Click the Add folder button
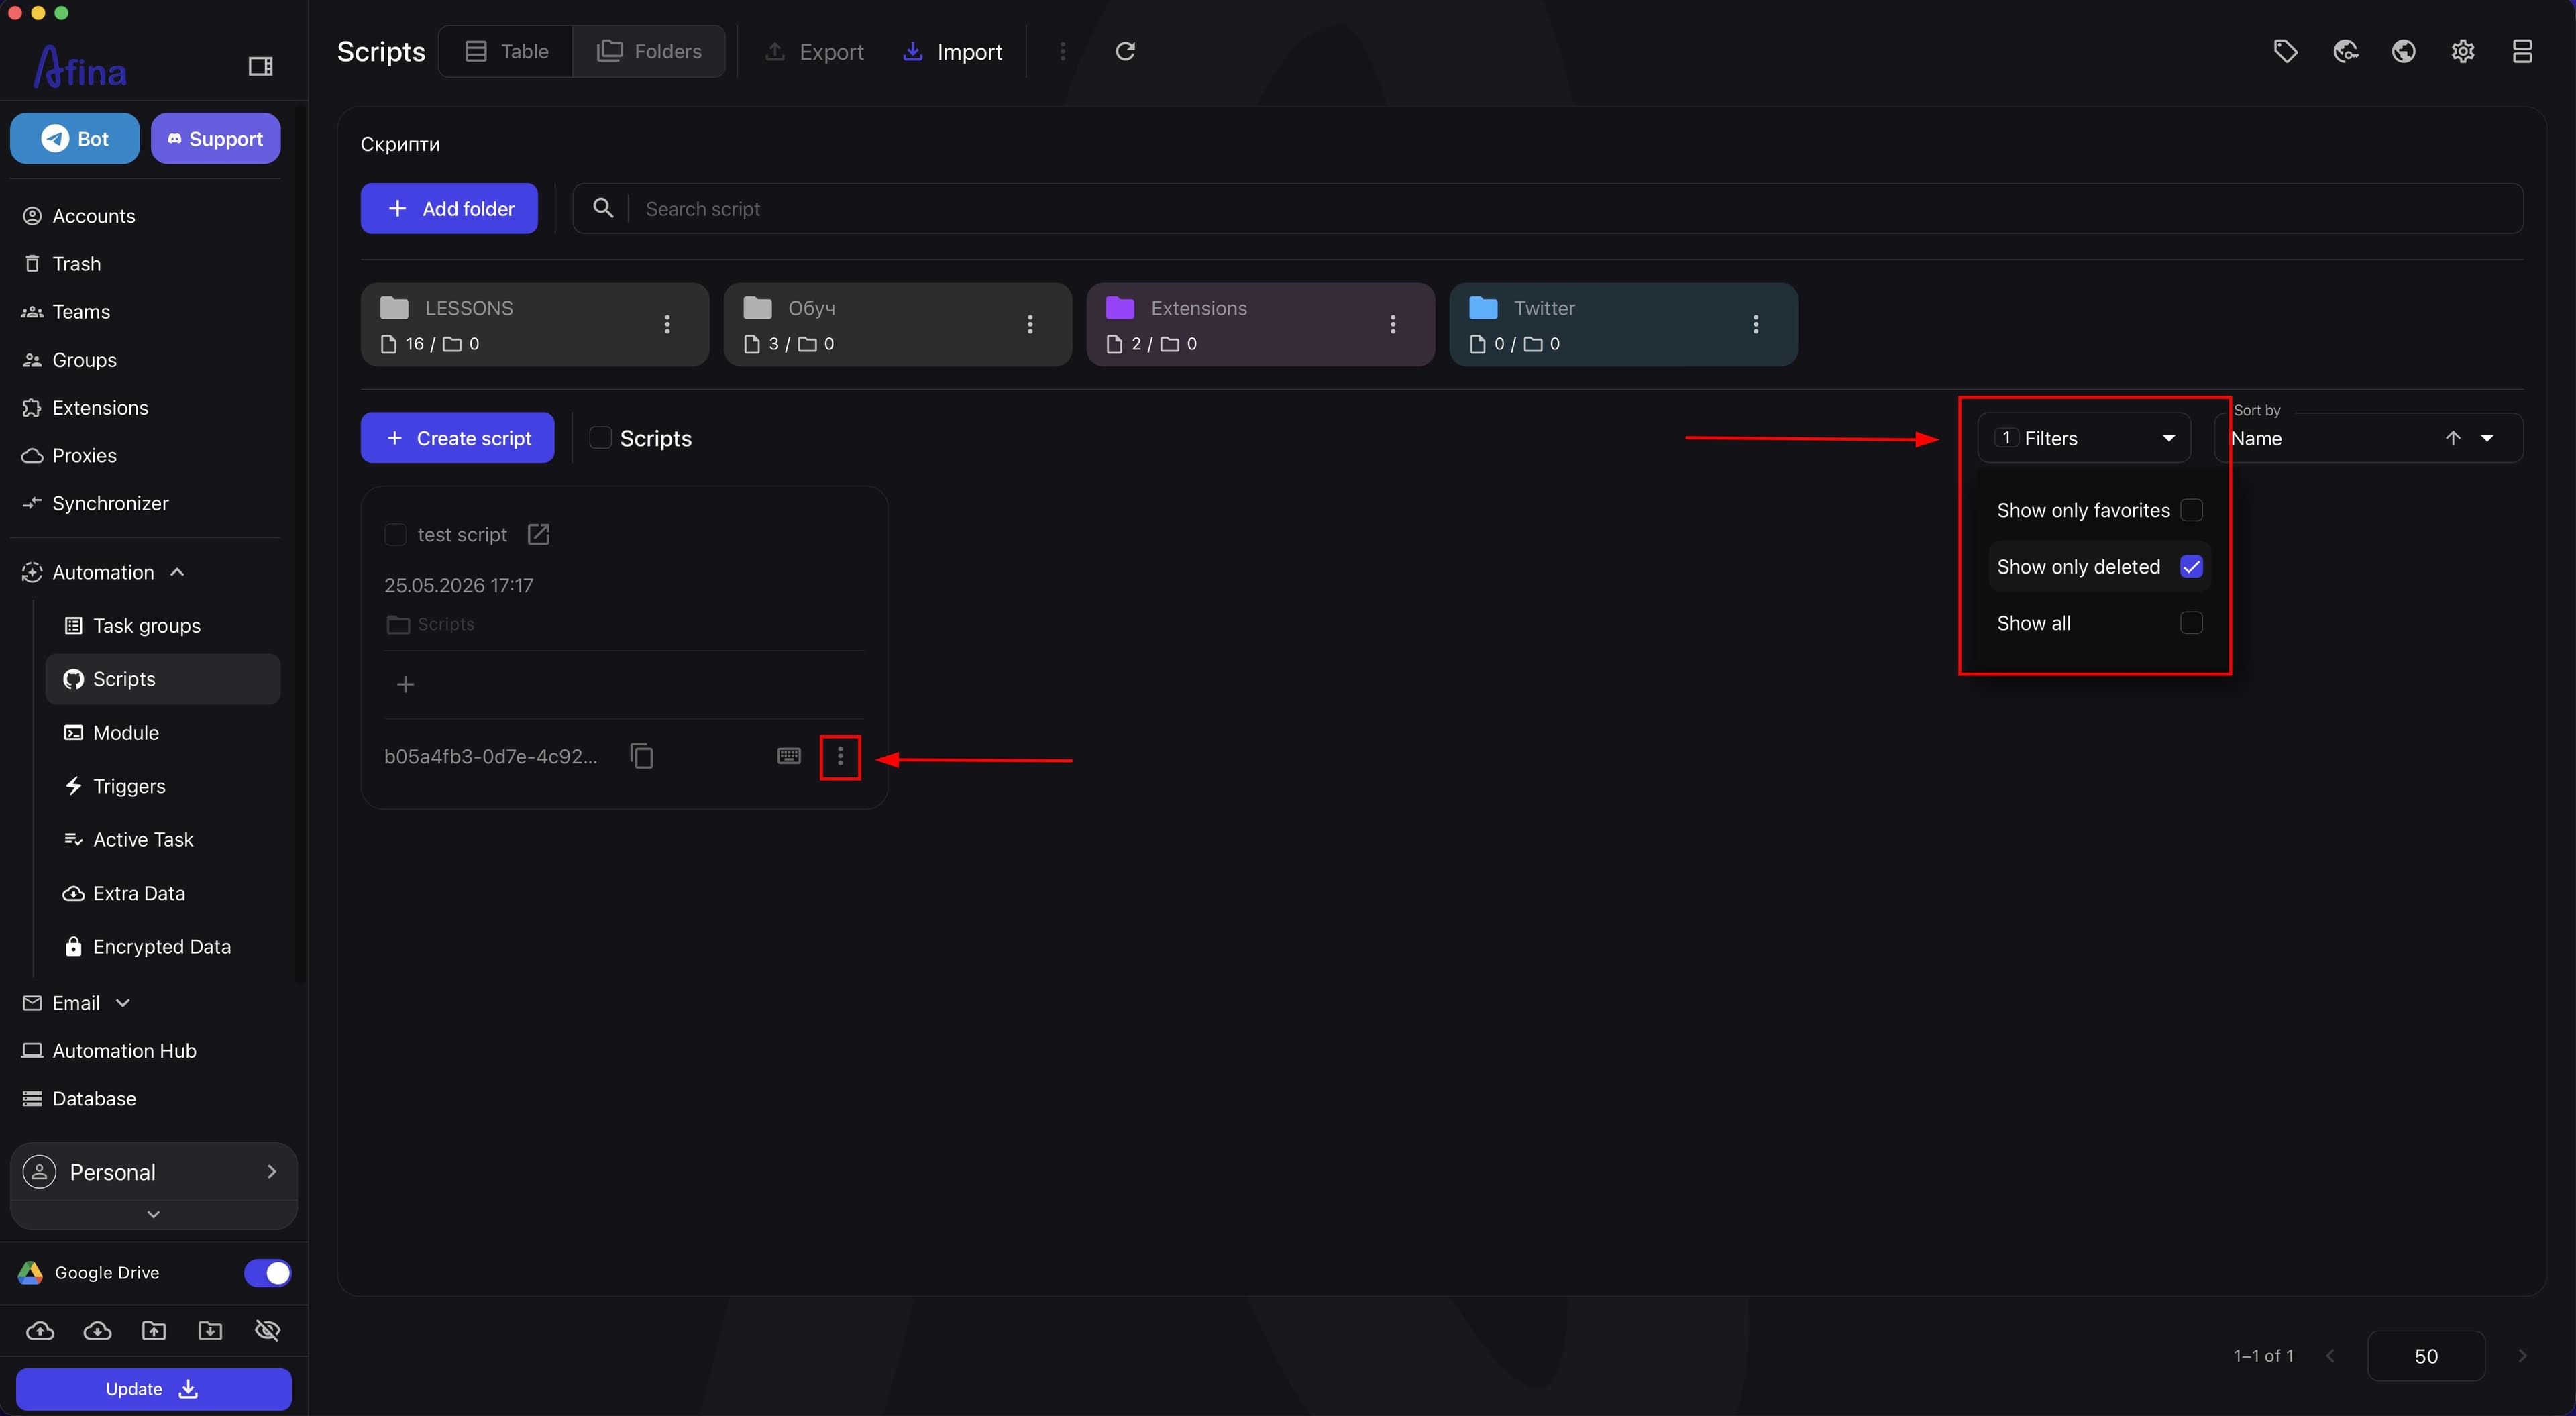2576x1416 pixels. (x=449, y=208)
